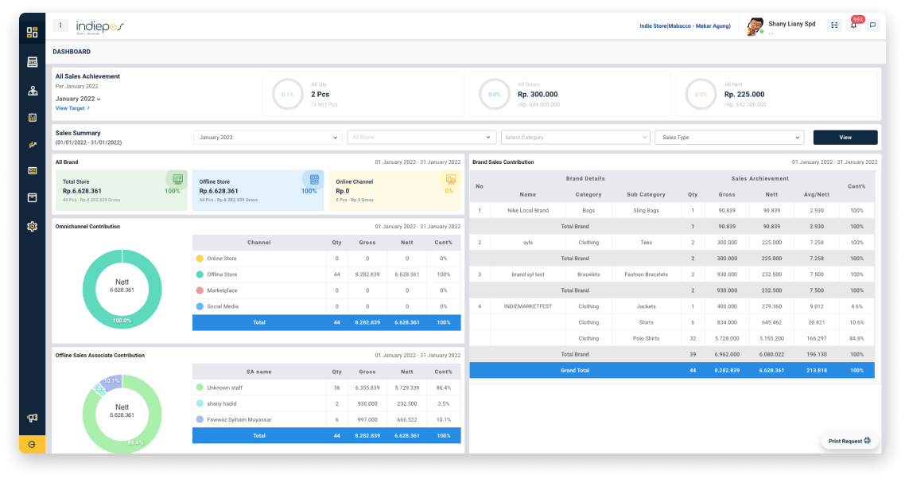
Task: Click the Total Store monitor icon
Action: [x=178, y=180]
